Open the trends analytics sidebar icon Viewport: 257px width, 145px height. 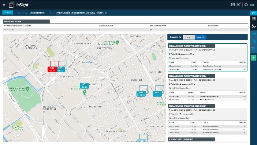(254, 26)
